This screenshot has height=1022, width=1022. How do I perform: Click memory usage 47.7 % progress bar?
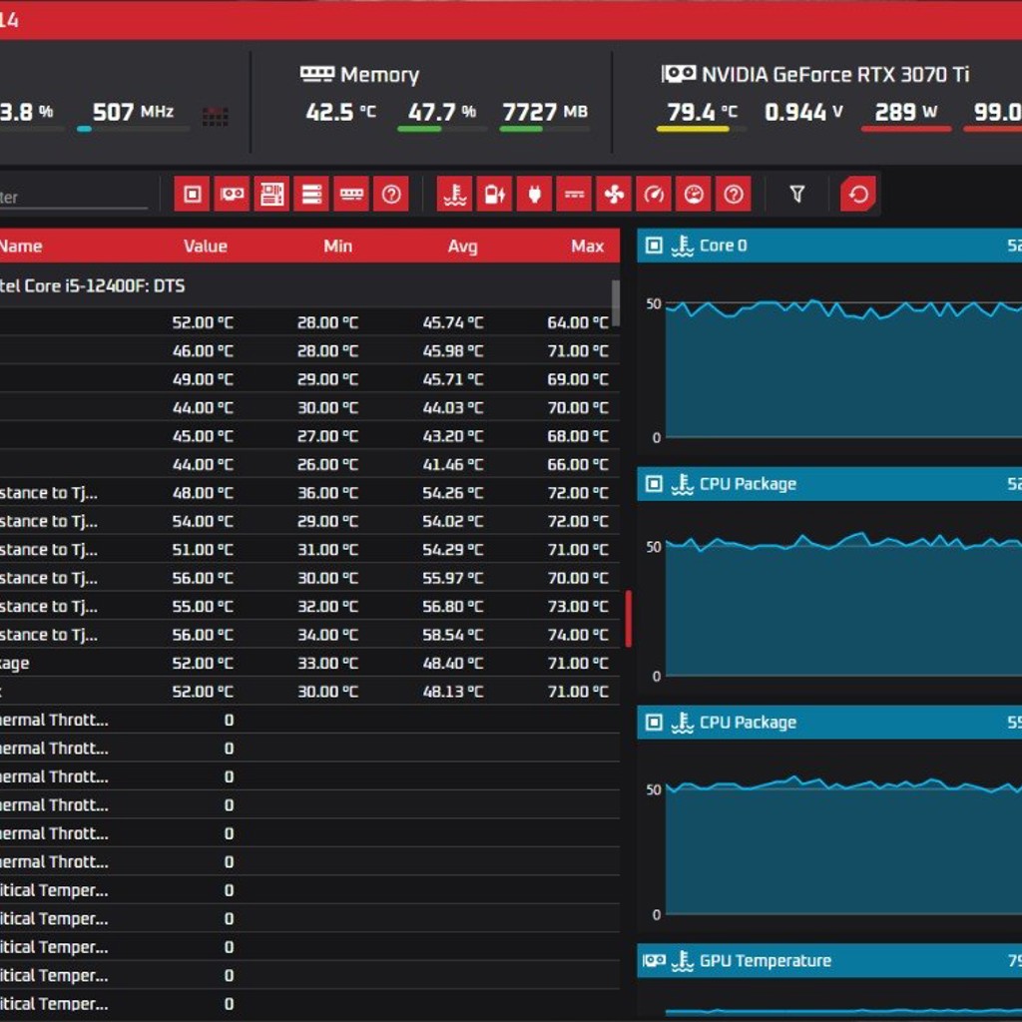(x=441, y=129)
